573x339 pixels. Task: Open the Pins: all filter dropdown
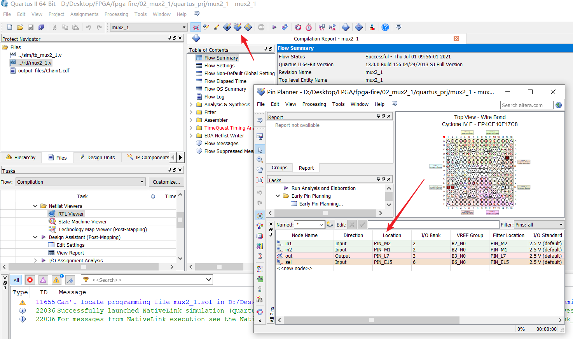pyautogui.click(x=561, y=225)
